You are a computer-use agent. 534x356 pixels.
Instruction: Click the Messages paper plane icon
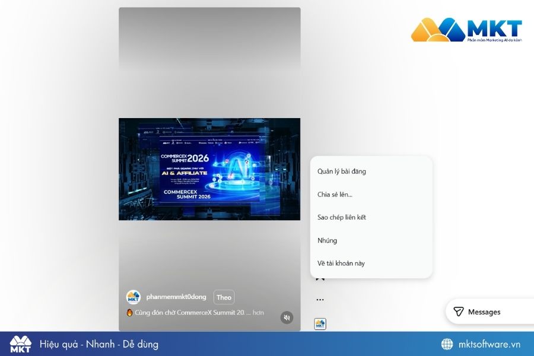pos(459,311)
